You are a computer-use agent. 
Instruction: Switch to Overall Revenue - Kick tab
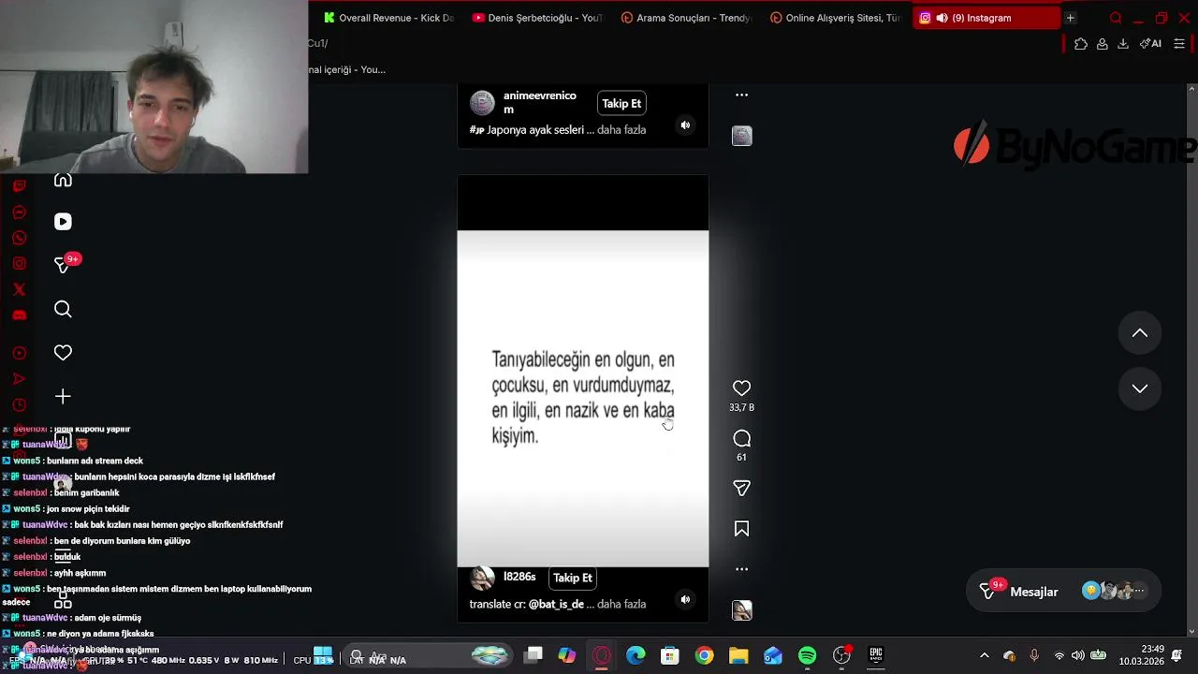coord(387,18)
